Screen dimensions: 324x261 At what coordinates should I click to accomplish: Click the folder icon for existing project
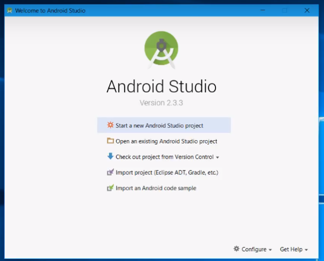tap(110, 141)
